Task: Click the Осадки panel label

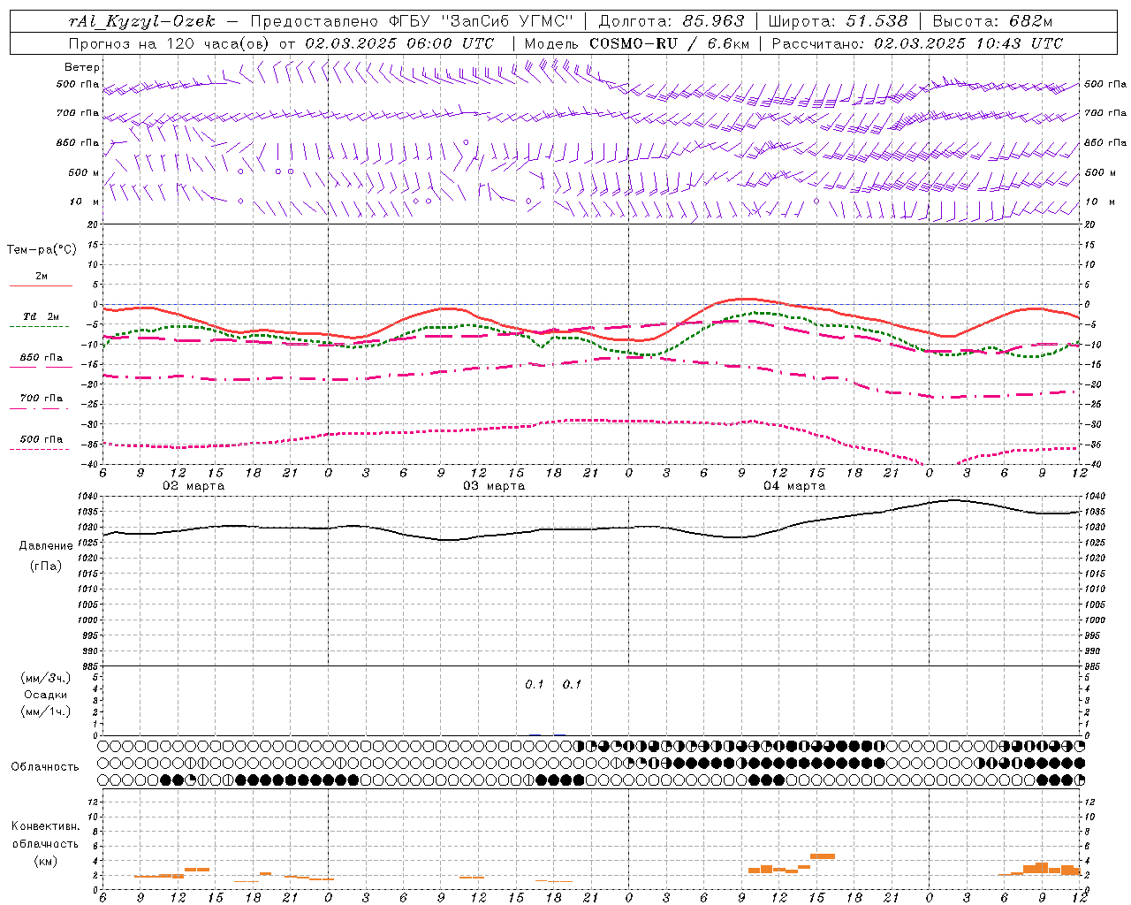Action: (x=46, y=695)
